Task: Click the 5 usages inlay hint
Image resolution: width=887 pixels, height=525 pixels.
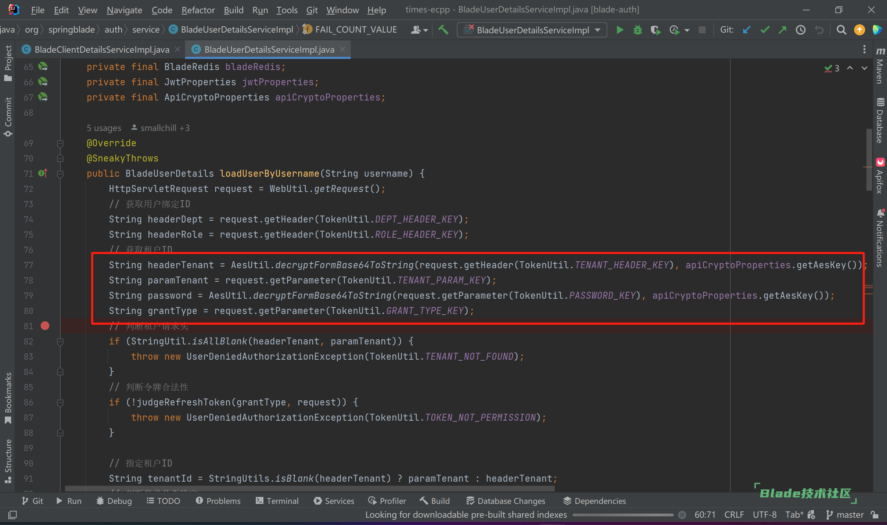Action: tap(104, 128)
